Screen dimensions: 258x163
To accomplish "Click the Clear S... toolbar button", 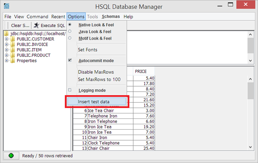I will click(x=20, y=26).
